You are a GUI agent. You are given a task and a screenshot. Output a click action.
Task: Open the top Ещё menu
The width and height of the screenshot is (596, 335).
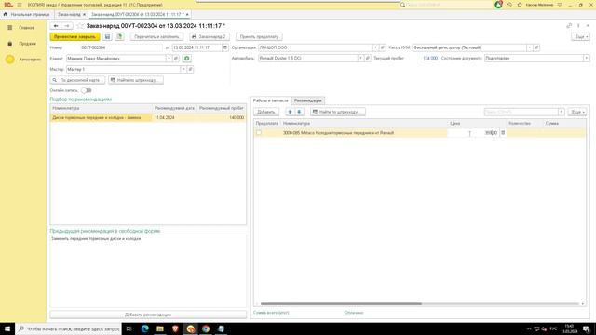(x=580, y=37)
